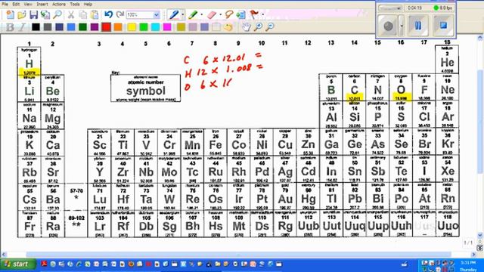484x272 pixels.
Task: Click the 'symbol' key box
Action: tap(146, 88)
